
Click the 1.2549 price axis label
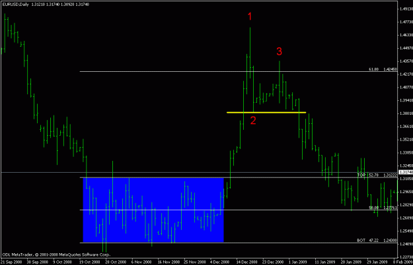(406, 231)
